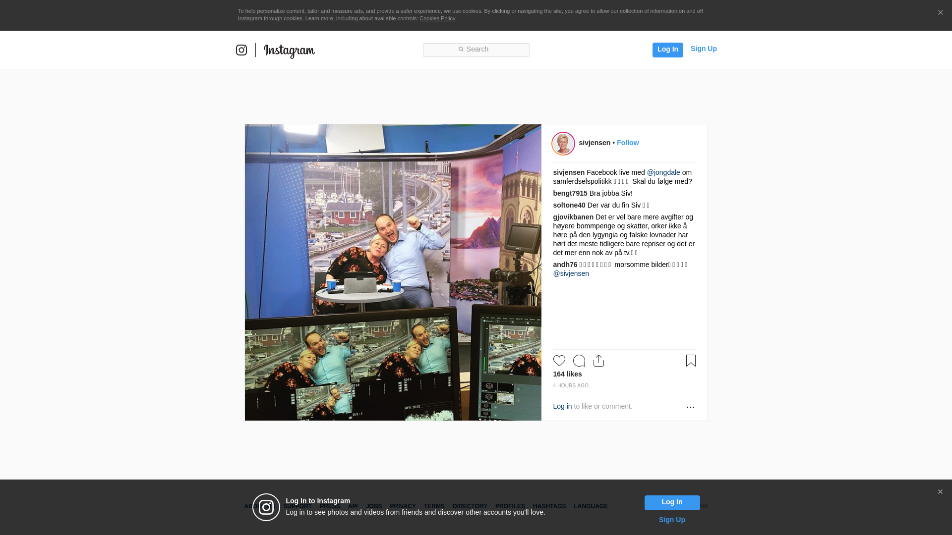952x535 pixels.
Task: Dismiss the cookie notice banner
Action: point(940,13)
